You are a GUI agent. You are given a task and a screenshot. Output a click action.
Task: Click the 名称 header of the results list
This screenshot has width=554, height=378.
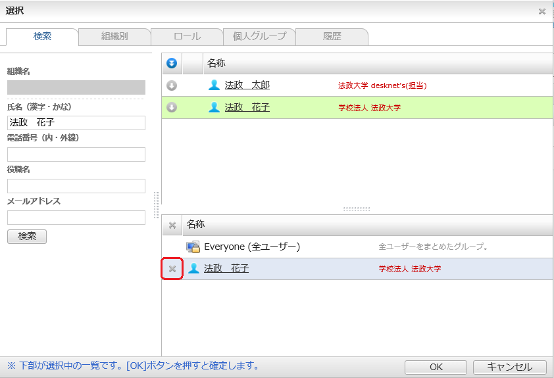[x=216, y=63]
